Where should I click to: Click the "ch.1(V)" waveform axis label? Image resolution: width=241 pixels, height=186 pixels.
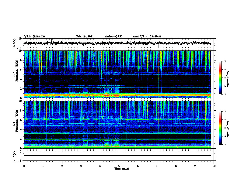(x=15, y=43)
